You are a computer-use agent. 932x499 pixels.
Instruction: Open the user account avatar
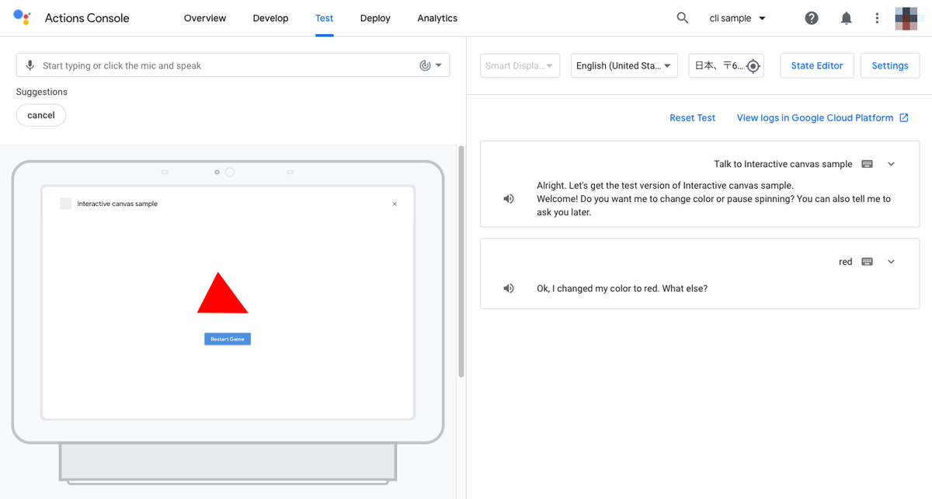[906, 18]
